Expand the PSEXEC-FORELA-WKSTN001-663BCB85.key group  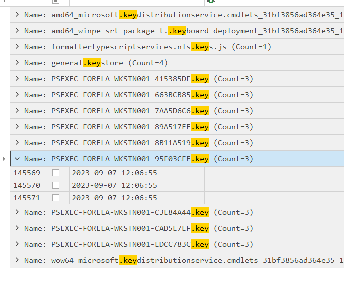click(17, 95)
